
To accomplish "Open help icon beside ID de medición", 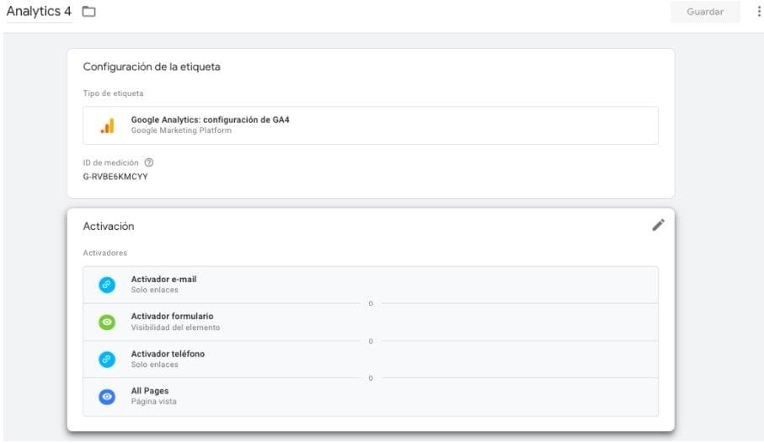I will point(148,163).
